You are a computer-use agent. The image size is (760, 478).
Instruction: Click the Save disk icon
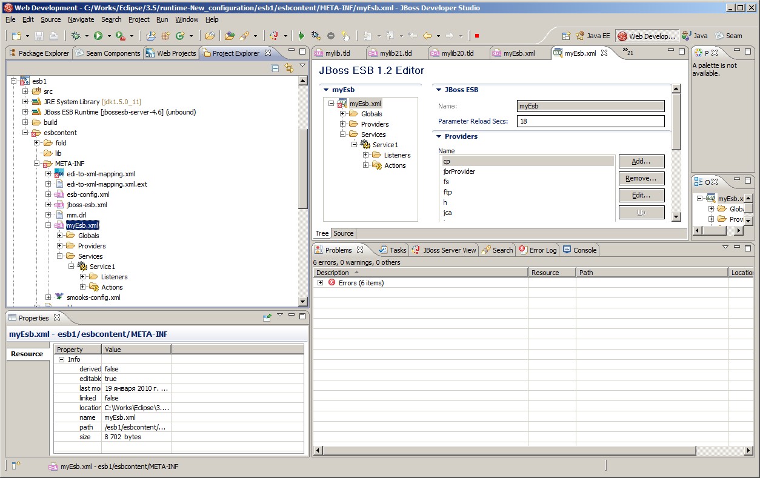[39, 36]
